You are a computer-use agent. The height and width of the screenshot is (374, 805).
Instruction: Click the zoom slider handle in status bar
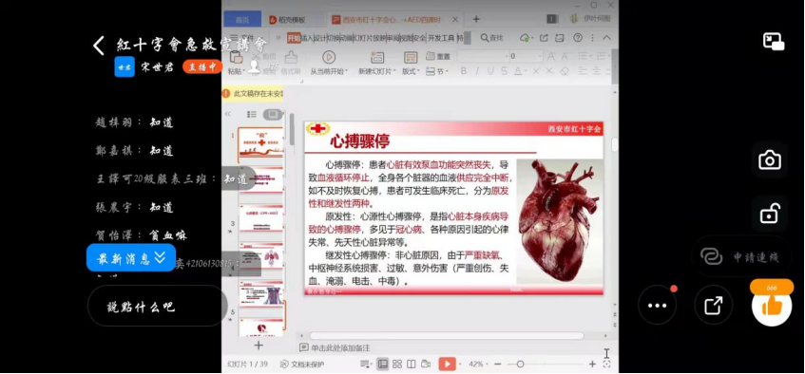[x=520, y=365]
